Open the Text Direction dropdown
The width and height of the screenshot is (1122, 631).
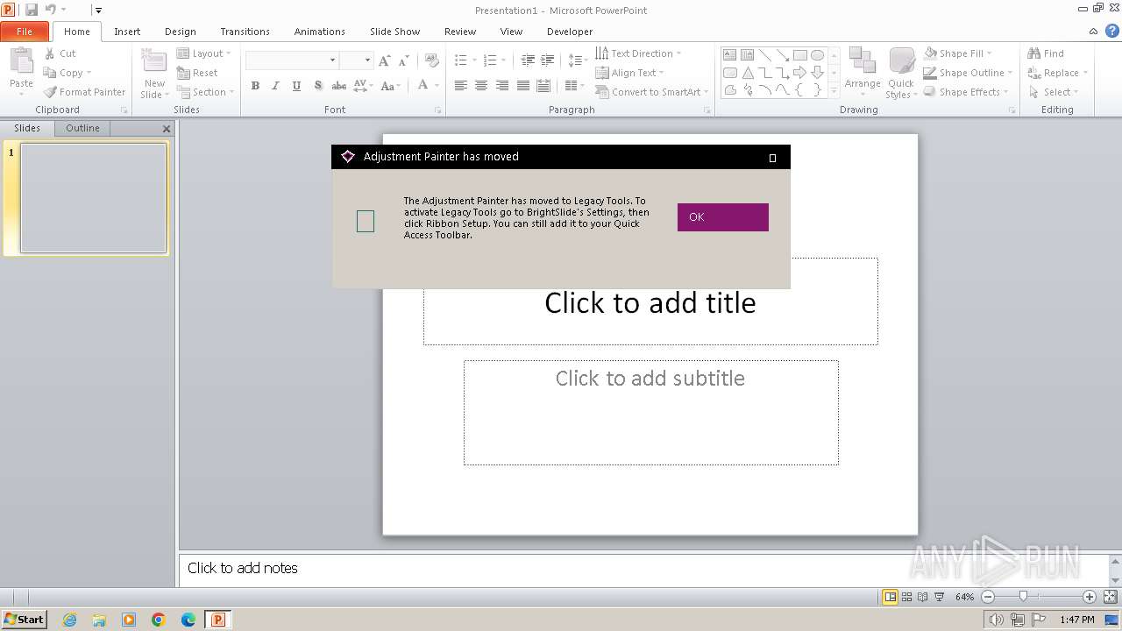point(638,53)
